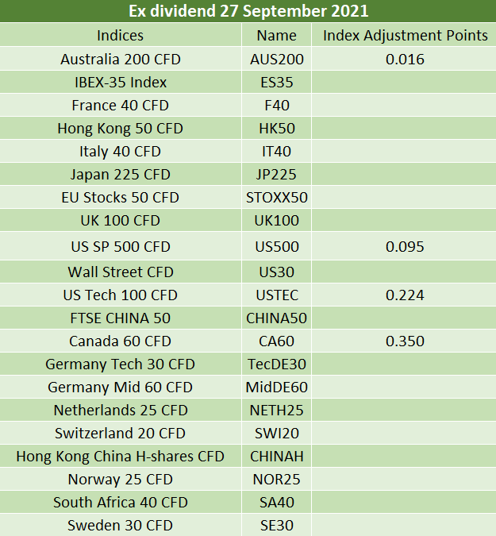
Task: Click the STOXX50 name cell
Action: click(277, 198)
